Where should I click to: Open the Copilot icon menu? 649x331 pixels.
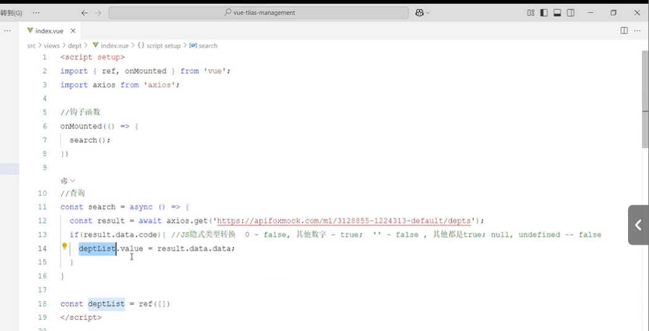420,13
